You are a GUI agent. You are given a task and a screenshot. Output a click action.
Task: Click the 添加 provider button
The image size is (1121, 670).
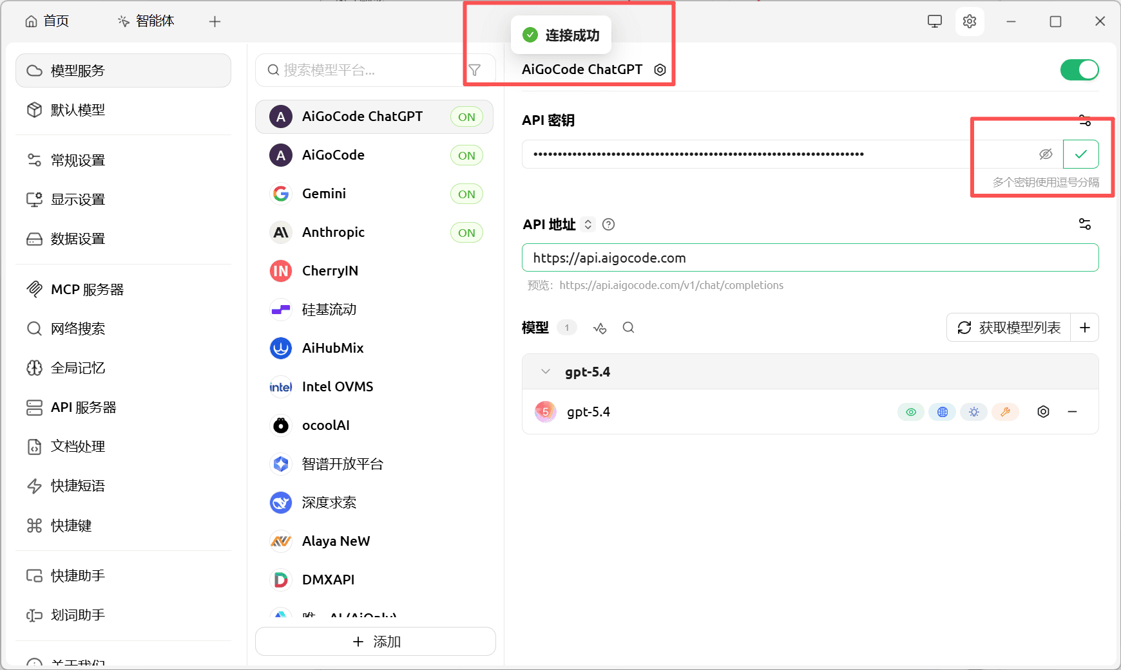376,642
